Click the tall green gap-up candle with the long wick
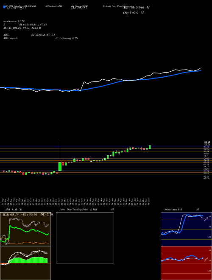Viewport: 212px width, 280px height. pyautogui.click(x=60, y=166)
